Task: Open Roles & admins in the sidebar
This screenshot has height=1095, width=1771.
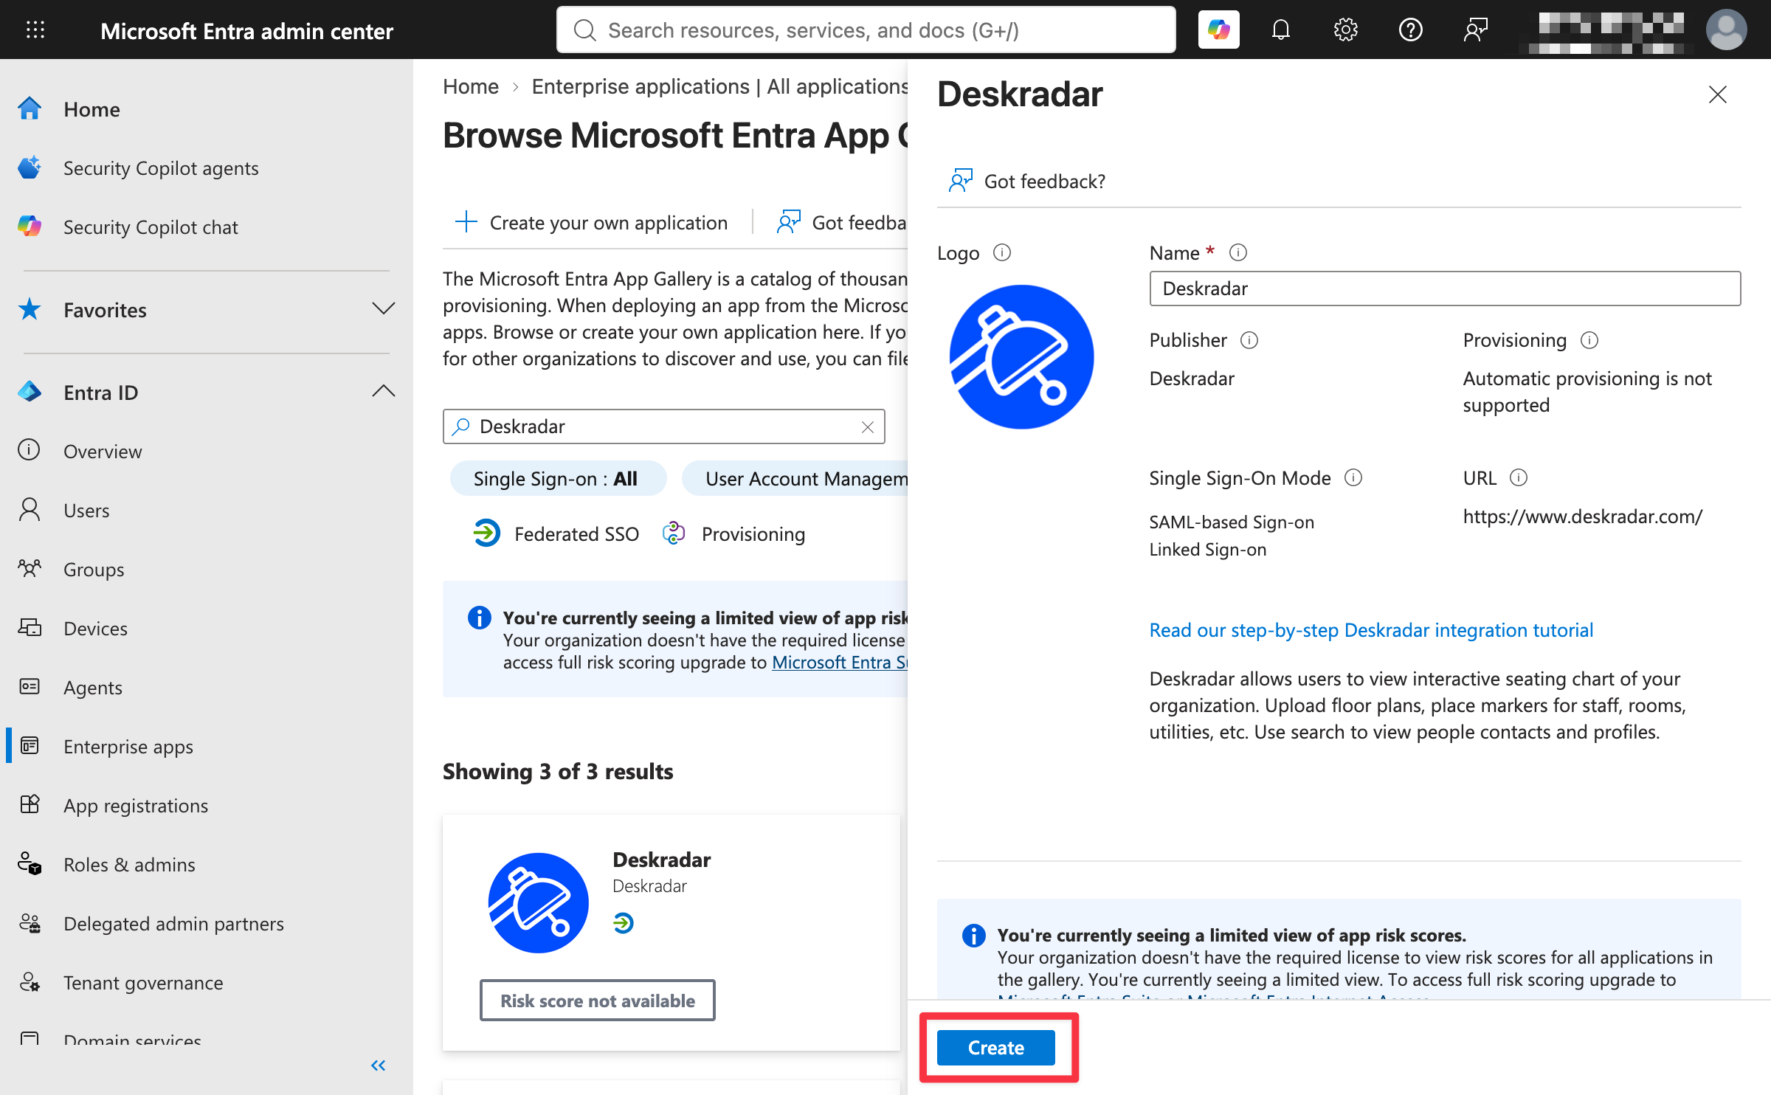Action: [x=129, y=865]
